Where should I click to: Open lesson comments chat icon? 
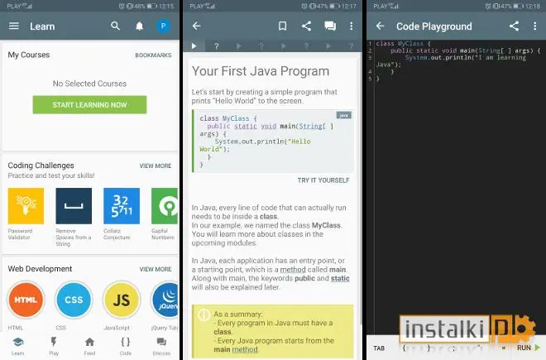330,26
